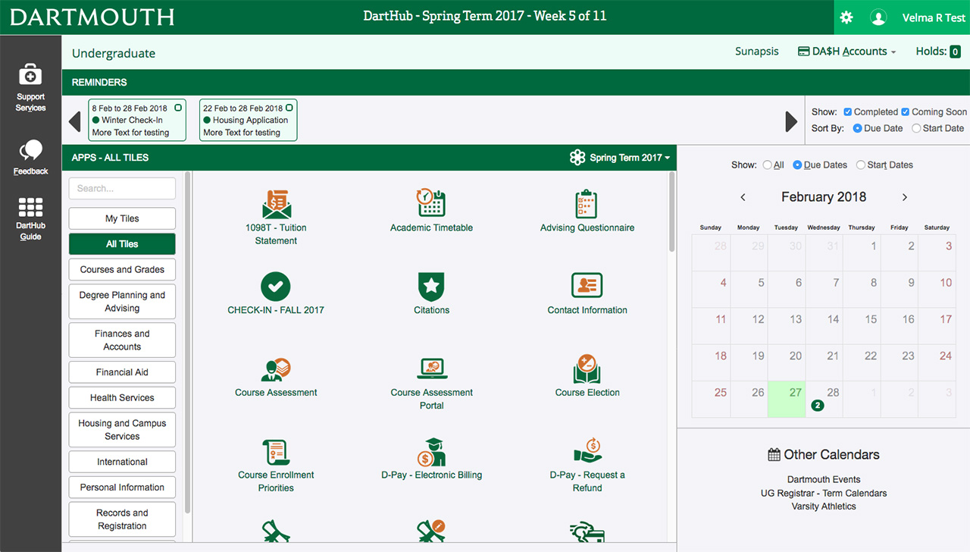Open the 1098T Tuition Statement tile icon
Screen dimensions: 970x552
[x=276, y=204]
